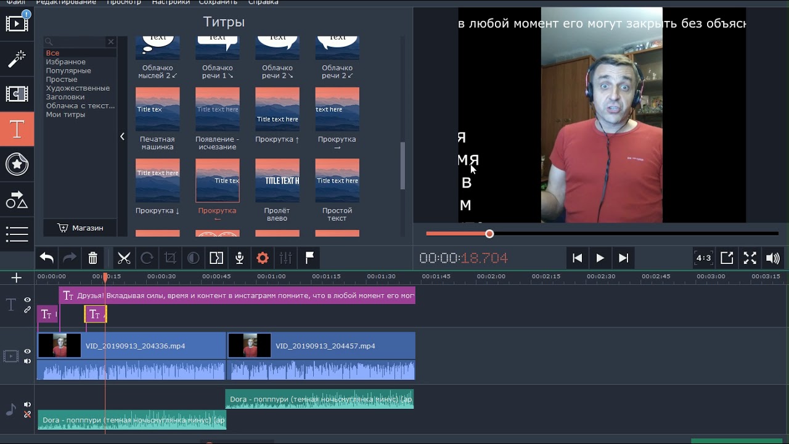
Task: Open the Transition wizard icon
Action: [216, 258]
